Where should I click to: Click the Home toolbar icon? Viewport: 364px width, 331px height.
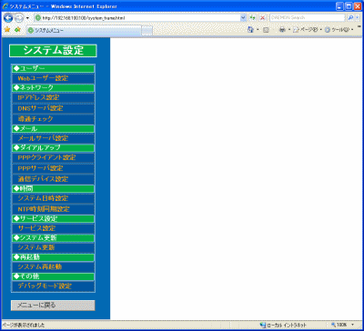pyautogui.click(x=250, y=30)
